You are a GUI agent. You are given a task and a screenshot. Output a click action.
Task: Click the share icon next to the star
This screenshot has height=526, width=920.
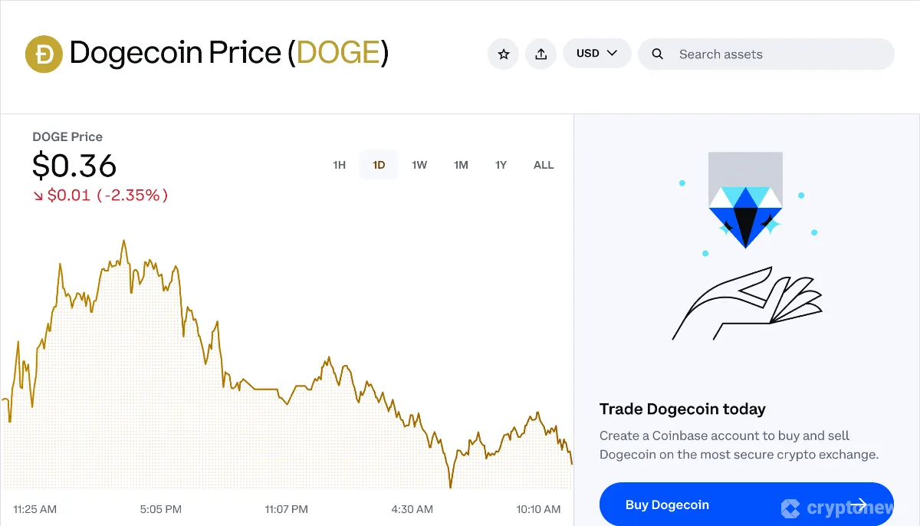tap(540, 54)
